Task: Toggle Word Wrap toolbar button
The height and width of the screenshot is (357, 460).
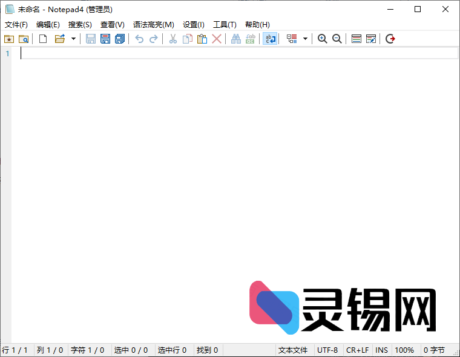Action: tap(270, 39)
